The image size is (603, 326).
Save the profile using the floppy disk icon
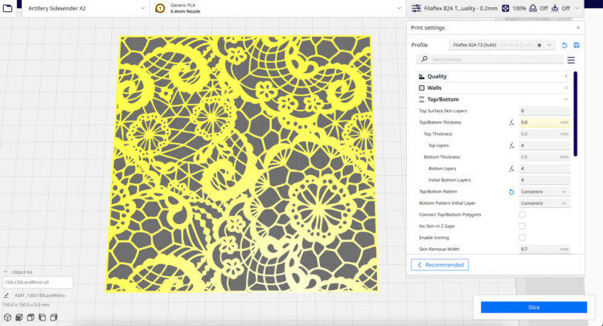click(576, 45)
